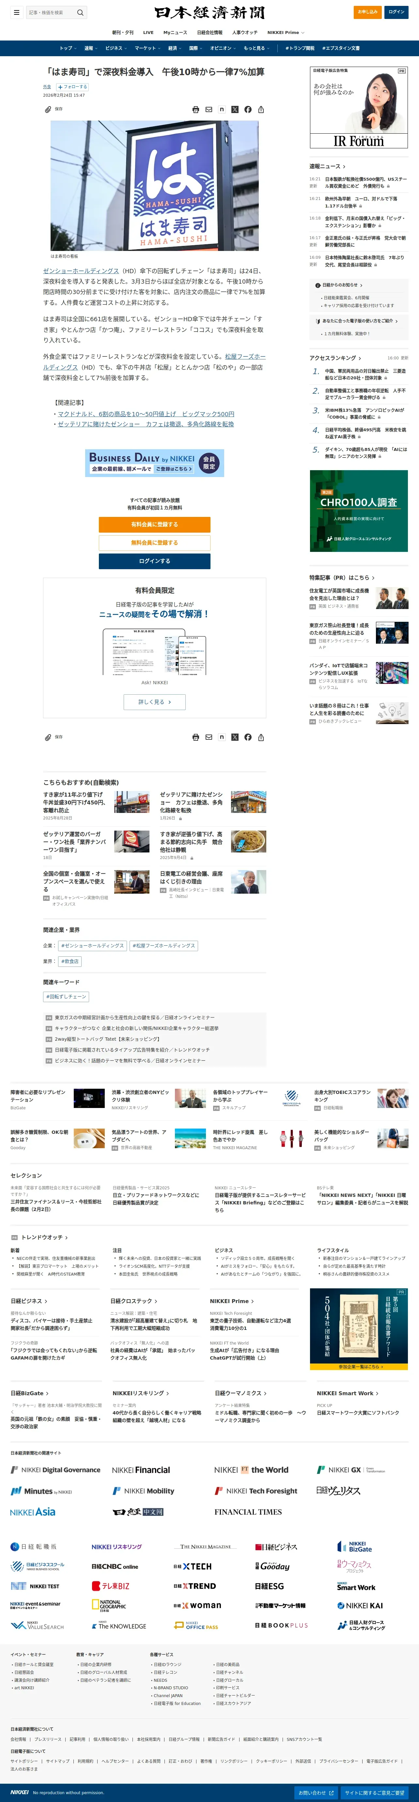419x1802 pixels.
Task: Open the 日経 xTECH logo link
Action: [x=193, y=1567]
